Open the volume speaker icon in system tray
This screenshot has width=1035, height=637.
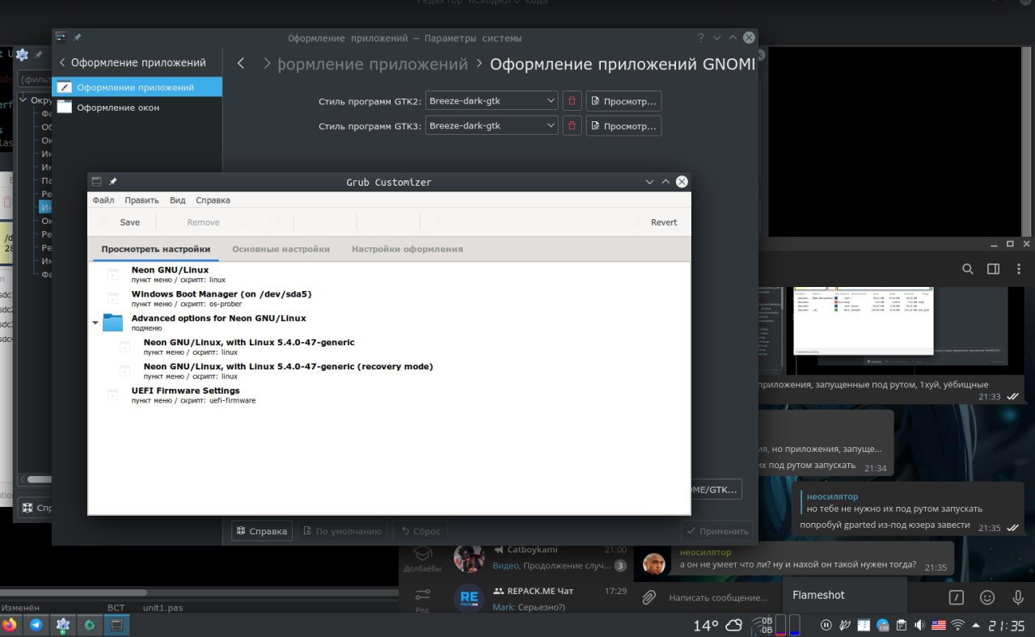[x=919, y=625]
